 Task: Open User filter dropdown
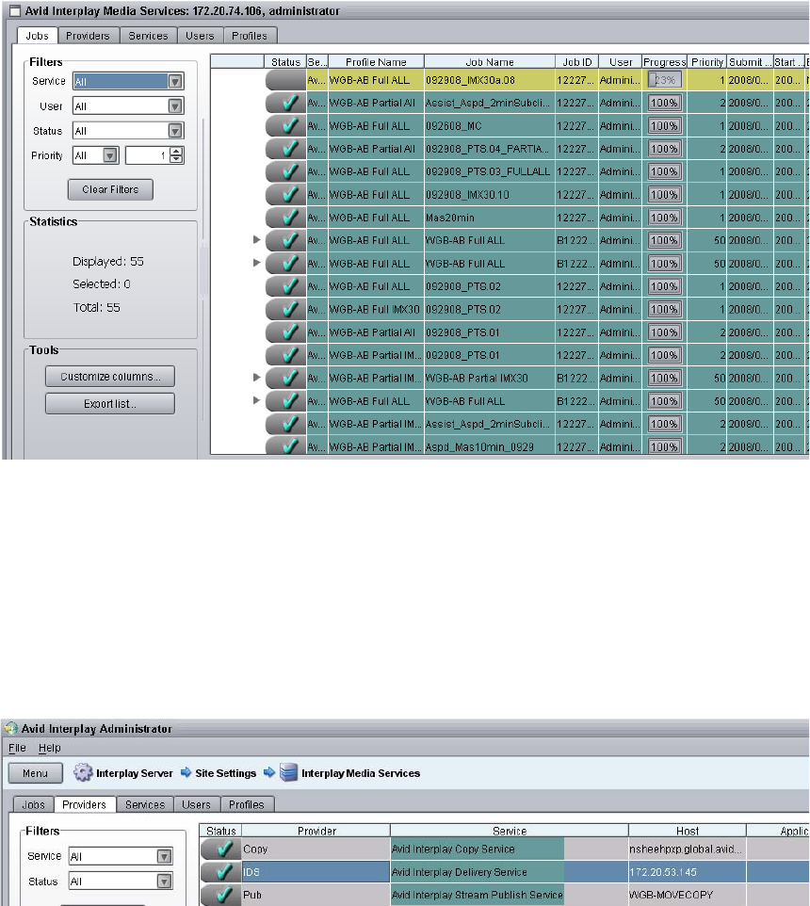point(175,106)
